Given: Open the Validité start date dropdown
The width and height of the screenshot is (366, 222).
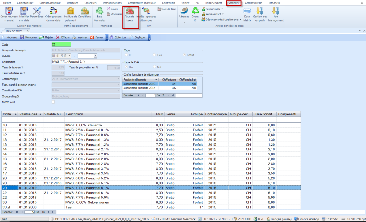Looking at the screenshot, I should coord(70,56).
